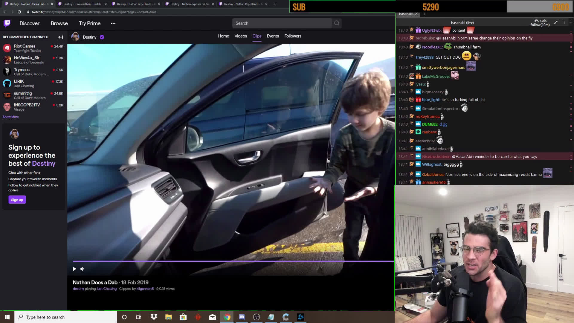Open the three-dots more menu in navbar
Viewport: 574px width, 323px height.
(x=113, y=23)
